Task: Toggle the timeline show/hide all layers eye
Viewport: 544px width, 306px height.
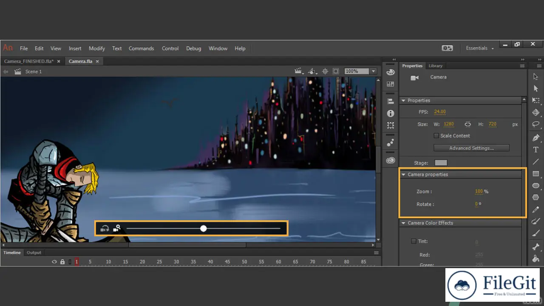Action: pos(54,262)
